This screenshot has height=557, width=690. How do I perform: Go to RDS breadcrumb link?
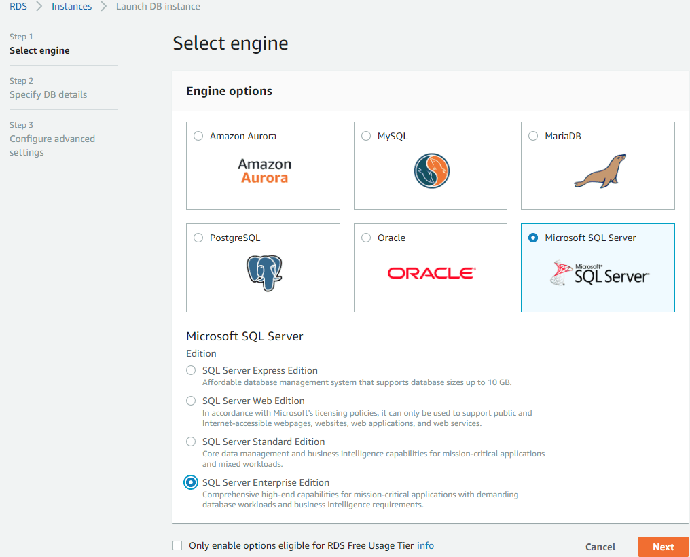[x=18, y=6]
